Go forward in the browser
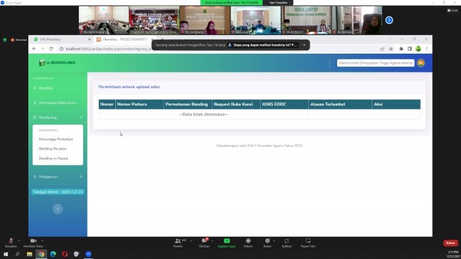 click(43, 49)
